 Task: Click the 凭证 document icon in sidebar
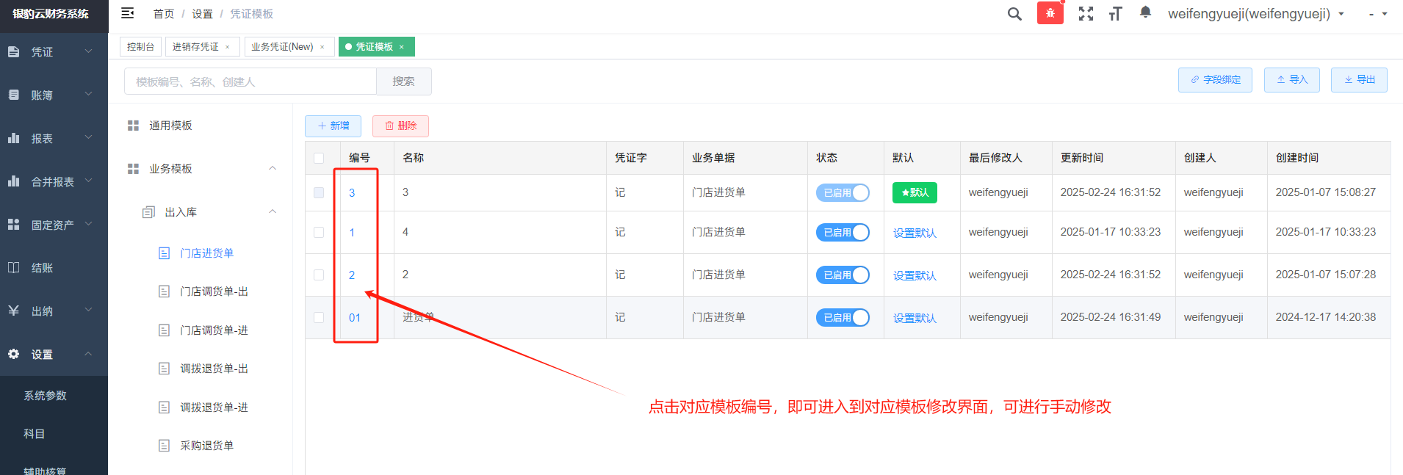13,52
